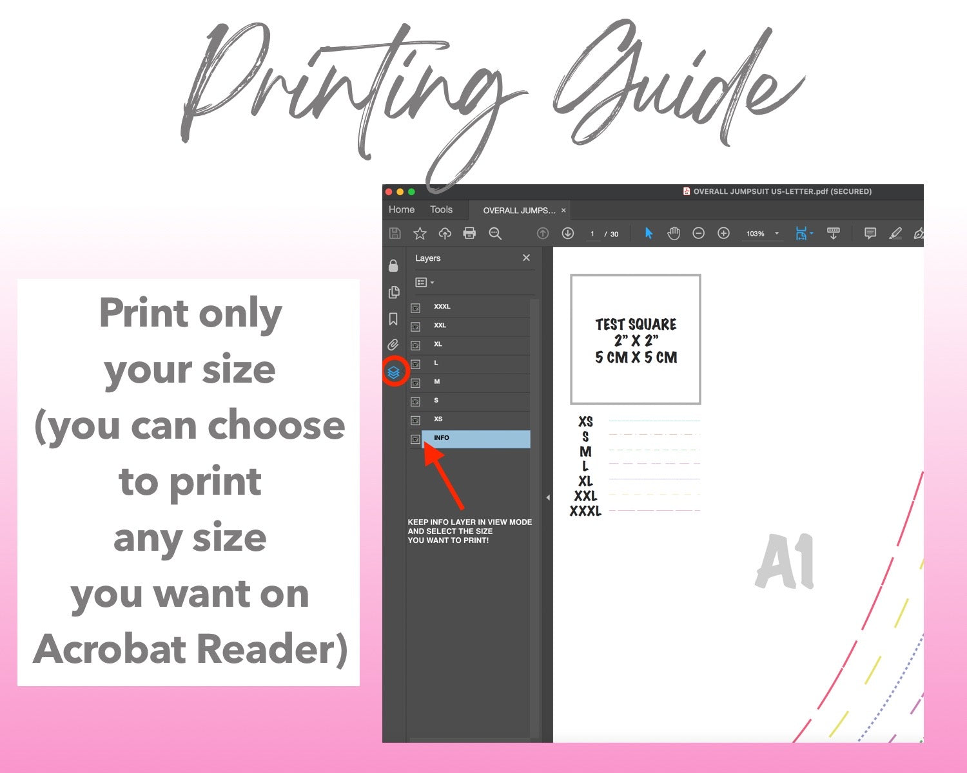Add the file to starred with the star icon
This screenshot has width=967, height=773.
coord(420,233)
